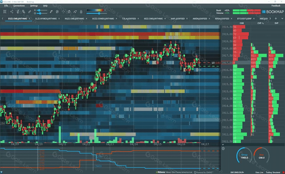285x174 pixels.
Task: Open the Settings menu
Action: pos(34,6)
